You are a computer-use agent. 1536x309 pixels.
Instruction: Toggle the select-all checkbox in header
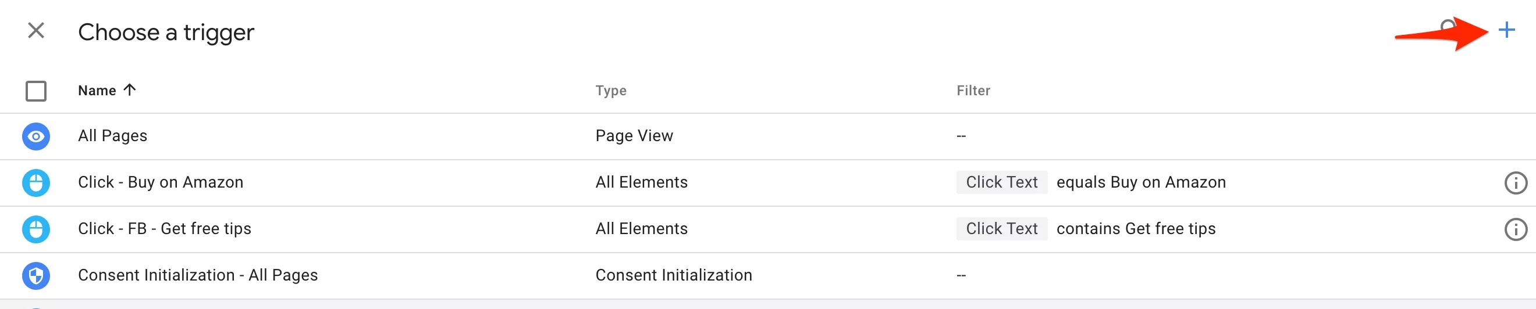(x=35, y=91)
